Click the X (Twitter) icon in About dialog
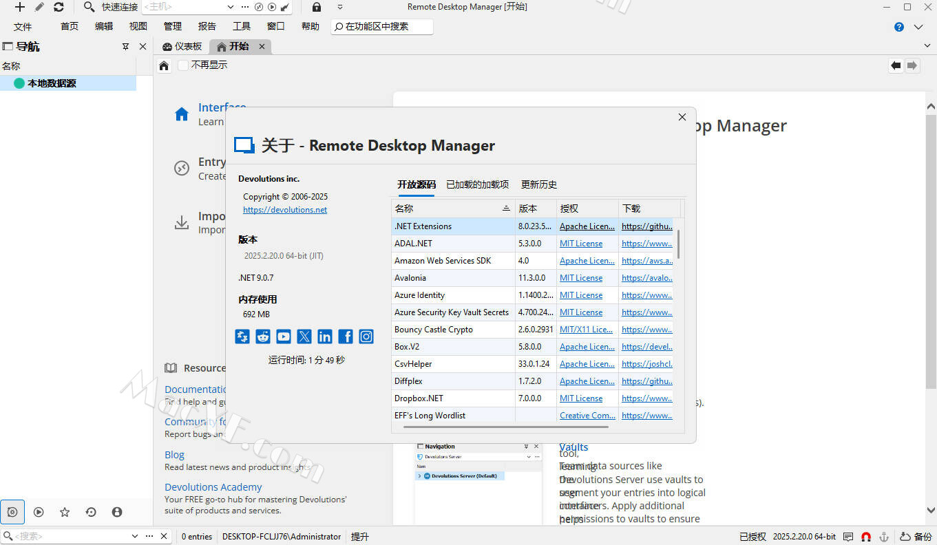The width and height of the screenshot is (937, 545). (304, 336)
